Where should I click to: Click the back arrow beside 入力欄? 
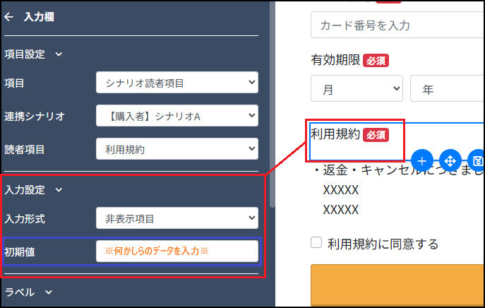click(8, 16)
